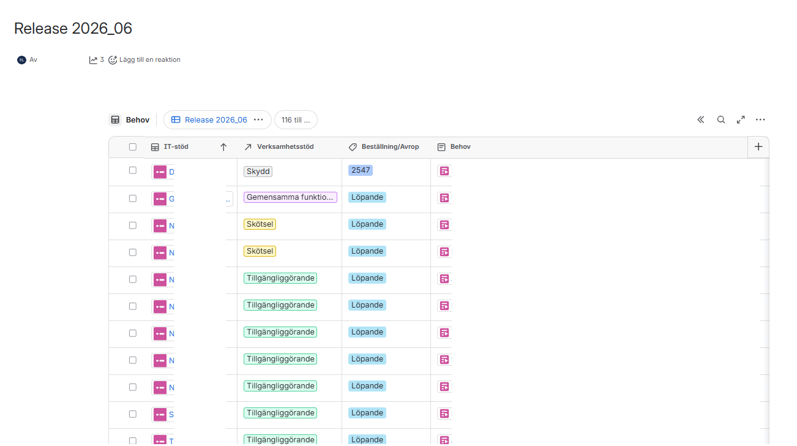
Task: Check the box for the Skydd row
Action: (x=133, y=170)
